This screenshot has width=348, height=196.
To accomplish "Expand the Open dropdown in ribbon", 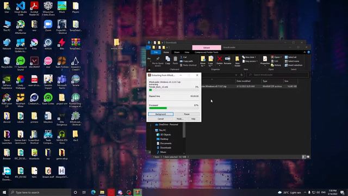I will click(276, 57).
